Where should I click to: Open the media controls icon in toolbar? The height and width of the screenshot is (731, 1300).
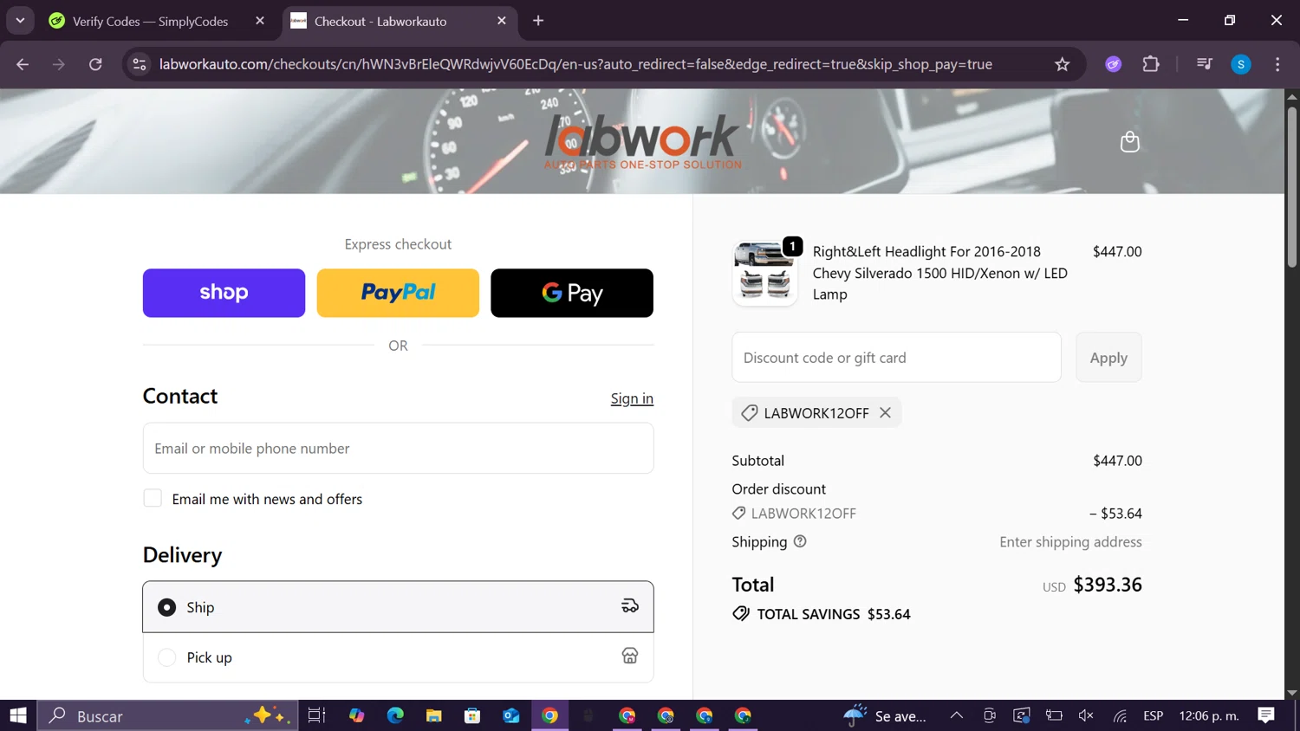1204,64
